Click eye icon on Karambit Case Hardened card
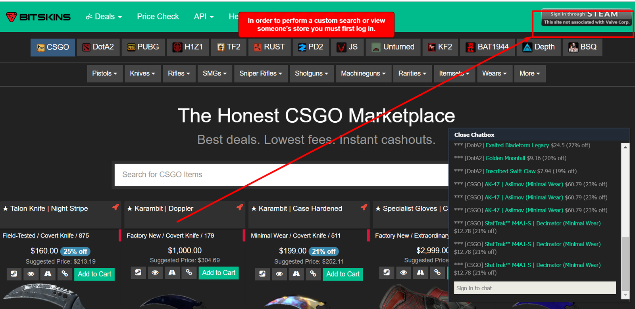This screenshot has width=635, height=309. (279, 274)
